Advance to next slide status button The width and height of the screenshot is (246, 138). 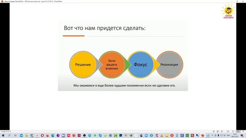tap(222, 131)
